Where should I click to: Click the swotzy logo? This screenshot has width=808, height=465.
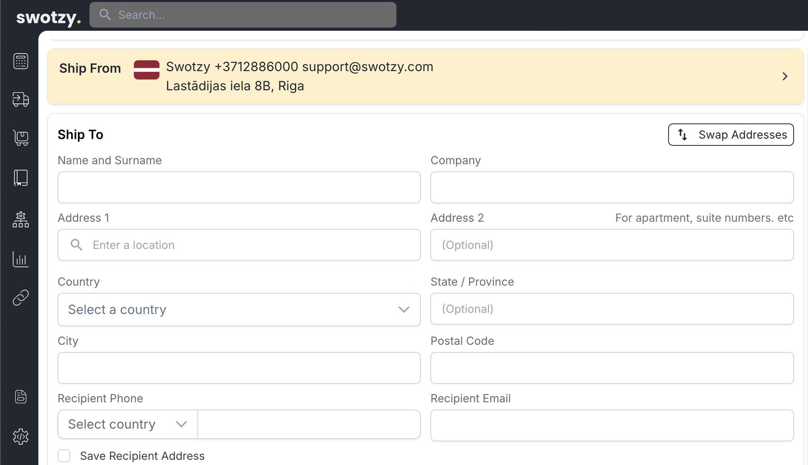(x=48, y=17)
